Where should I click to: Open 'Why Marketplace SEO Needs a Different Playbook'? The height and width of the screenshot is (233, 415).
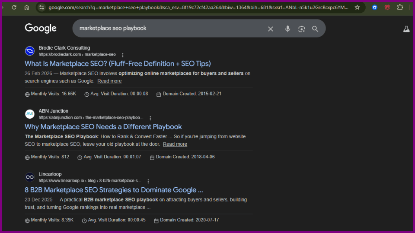pos(103,127)
